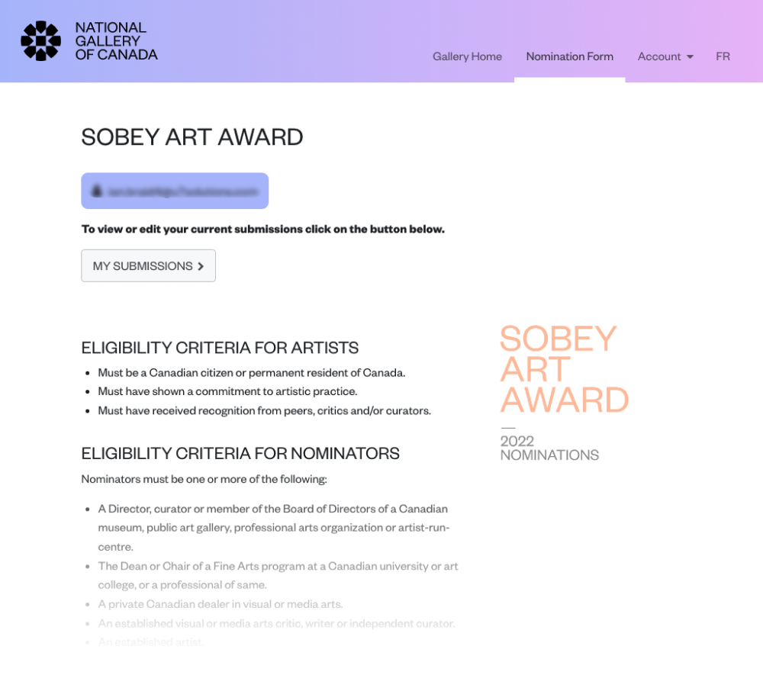Click the "To view or edit your current submissions" instruction text
The image size is (763, 691).
click(x=262, y=229)
